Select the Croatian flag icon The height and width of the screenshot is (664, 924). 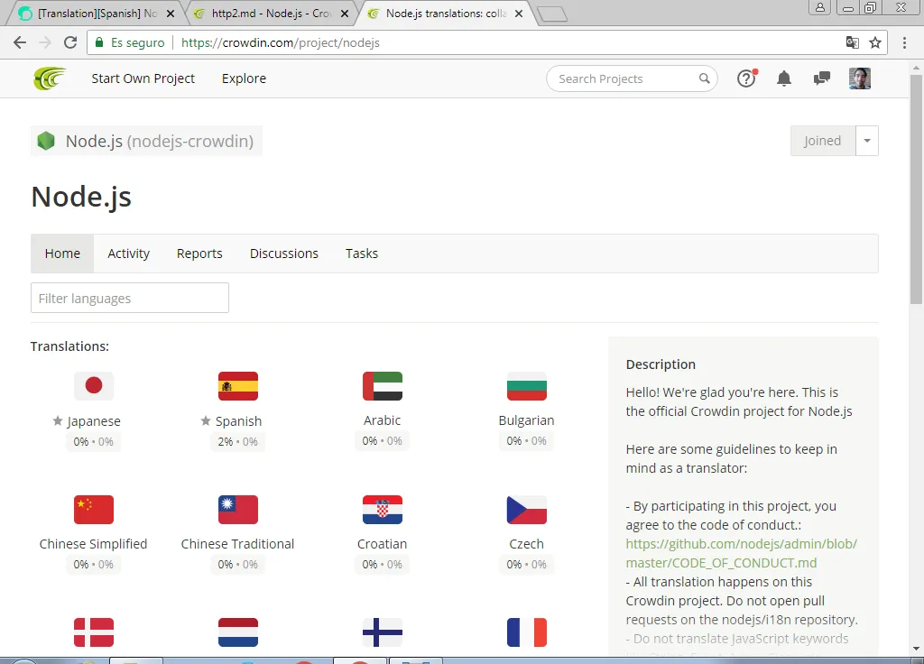pyautogui.click(x=383, y=510)
